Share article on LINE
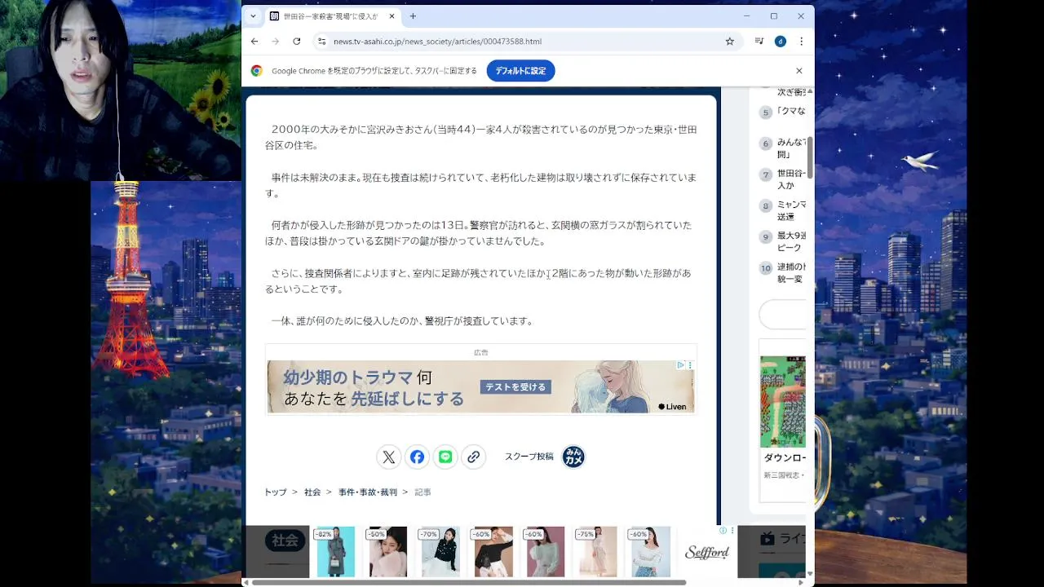The image size is (1044, 587). point(445,457)
